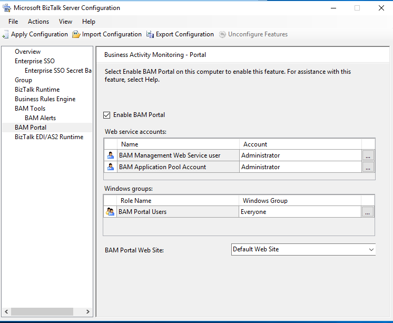
Task: Click the Export Configuration icon
Action: pyautogui.click(x=150, y=34)
